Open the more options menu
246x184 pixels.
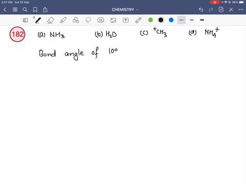(241, 10)
